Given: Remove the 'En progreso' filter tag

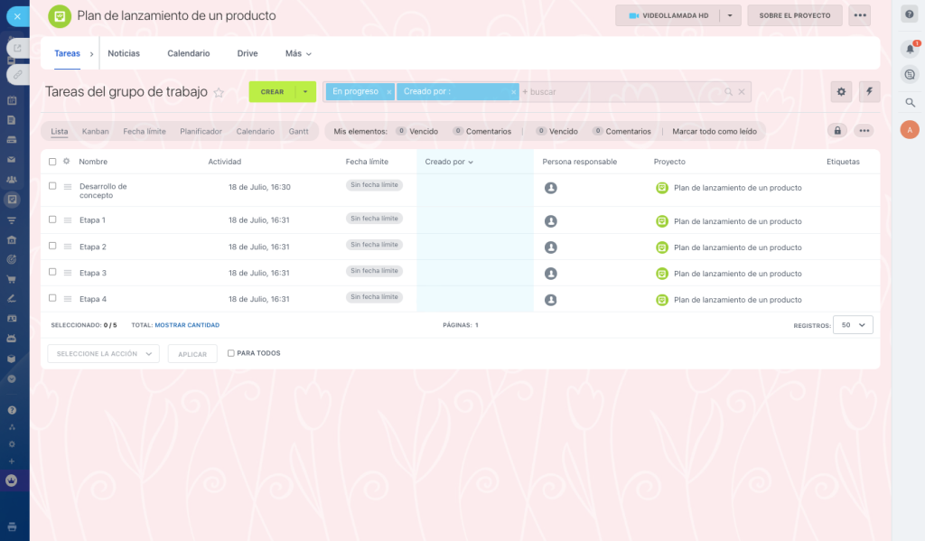Looking at the screenshot, I should pos(389,92).
